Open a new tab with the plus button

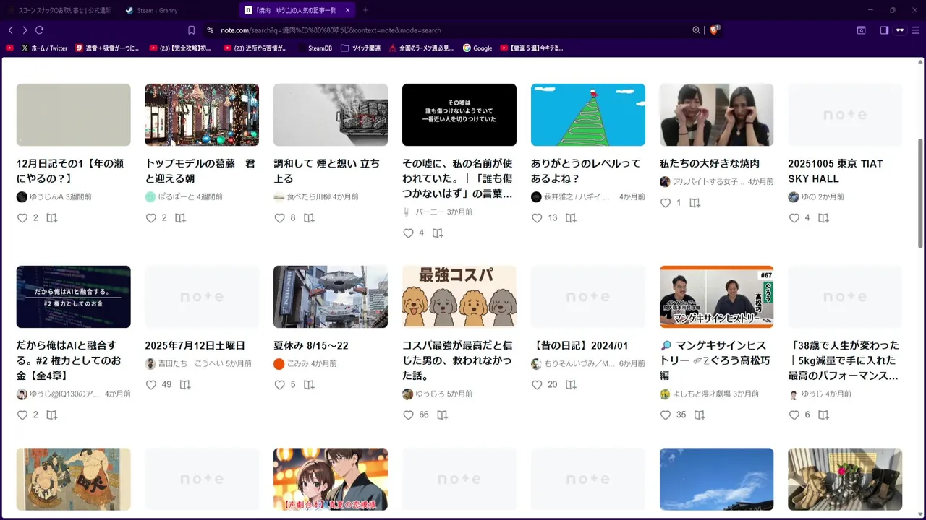click(365, 10)
